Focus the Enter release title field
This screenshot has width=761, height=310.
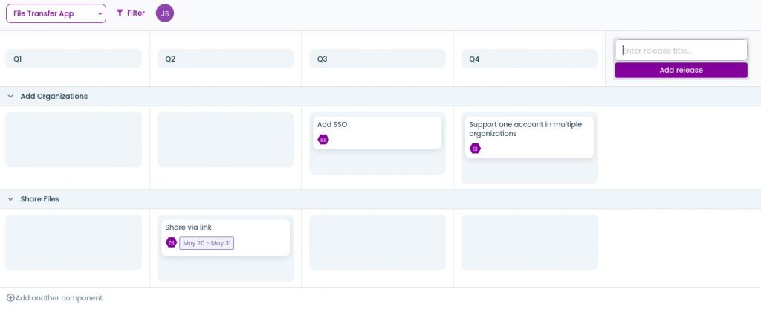point(681,51)
